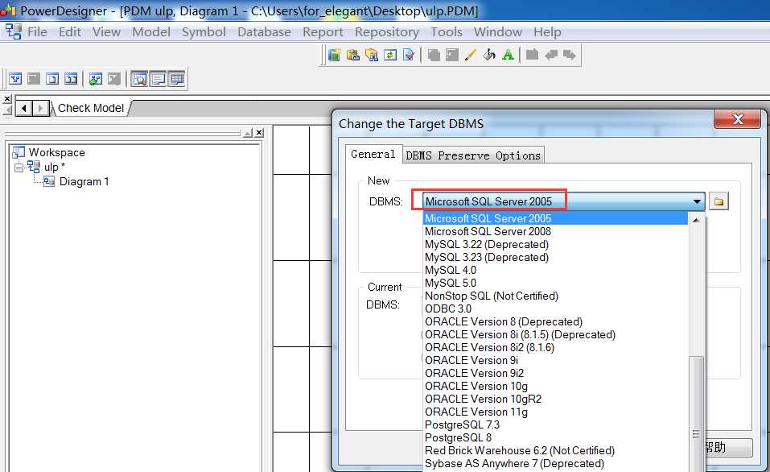Click the left arrow beside Check Model tab

24,108
